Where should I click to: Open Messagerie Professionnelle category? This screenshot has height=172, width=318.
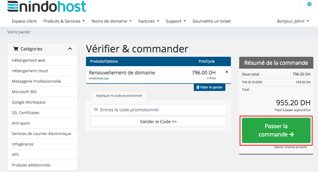pos(43,81)
